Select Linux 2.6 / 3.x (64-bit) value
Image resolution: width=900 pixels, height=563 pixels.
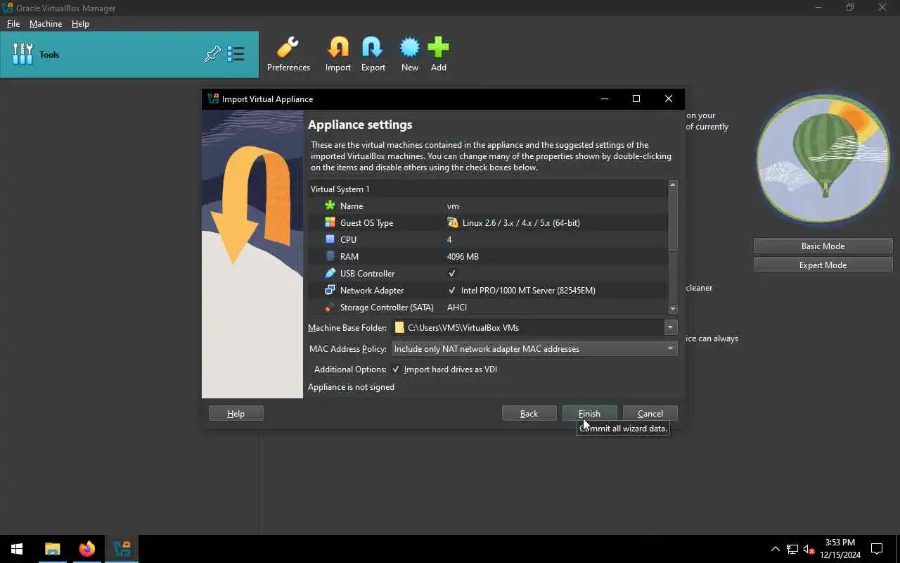pyautogui.click(x=521, y=222)
